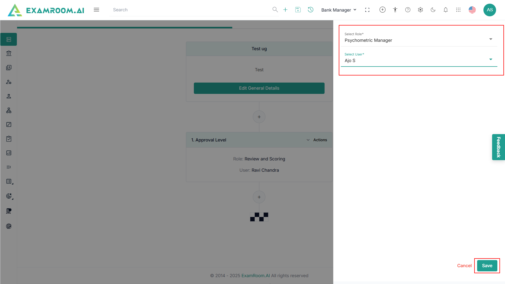Toggle dark mode moon icon
Screen dimensions: 505x284
(433, 10)
